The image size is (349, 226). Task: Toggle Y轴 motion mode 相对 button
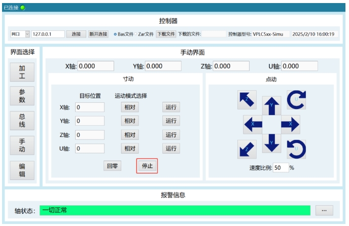130,121
